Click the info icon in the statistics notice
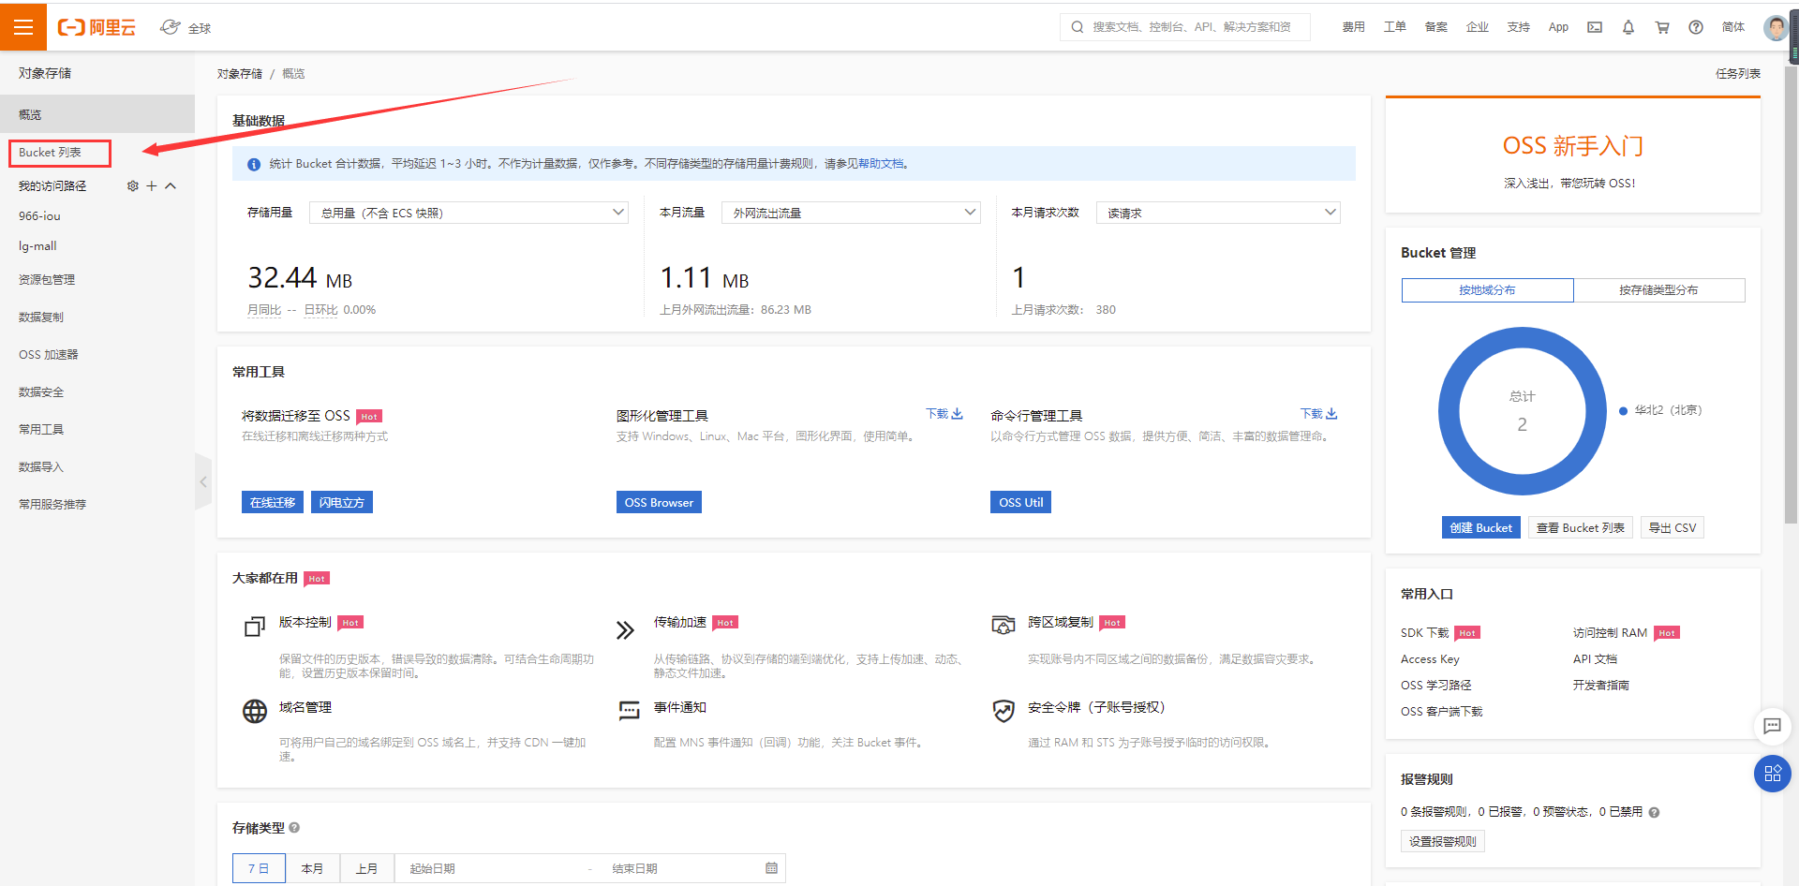Screen dimensions: 1799x886 pyautogui.click(x=254, y=164)
